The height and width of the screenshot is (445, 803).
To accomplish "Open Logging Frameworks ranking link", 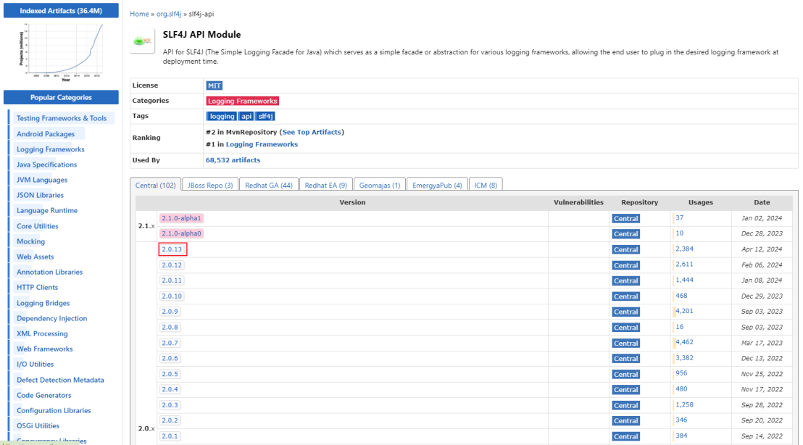I will (262, 144).
